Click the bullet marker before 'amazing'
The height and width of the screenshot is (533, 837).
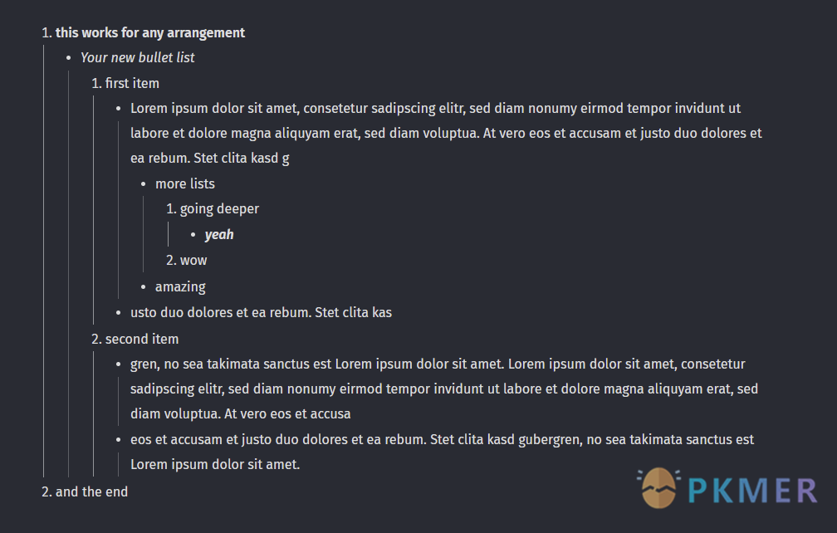tap(143, 287)
